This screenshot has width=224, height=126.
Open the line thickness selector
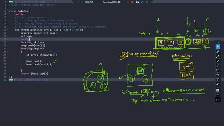(218, 95)
